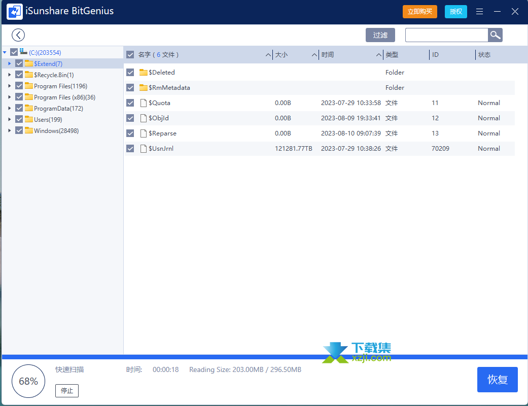Expand the $Recycle.Bin tree node
The image size is (528, 406).
10,75
